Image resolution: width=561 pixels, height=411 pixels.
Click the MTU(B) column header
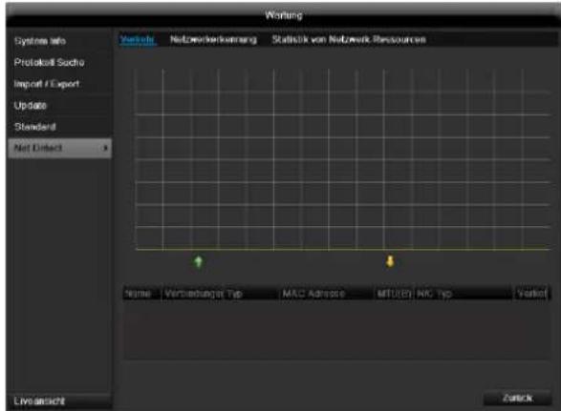[x=394, y=294]
